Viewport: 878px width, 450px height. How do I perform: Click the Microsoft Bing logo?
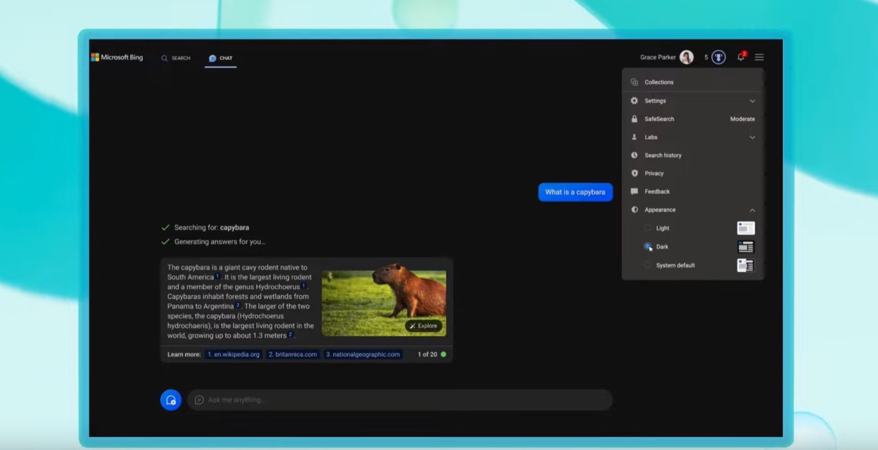(x=117, y=57)
